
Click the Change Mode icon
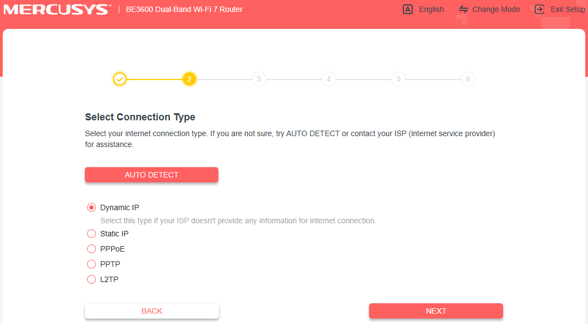coord(463,9)
